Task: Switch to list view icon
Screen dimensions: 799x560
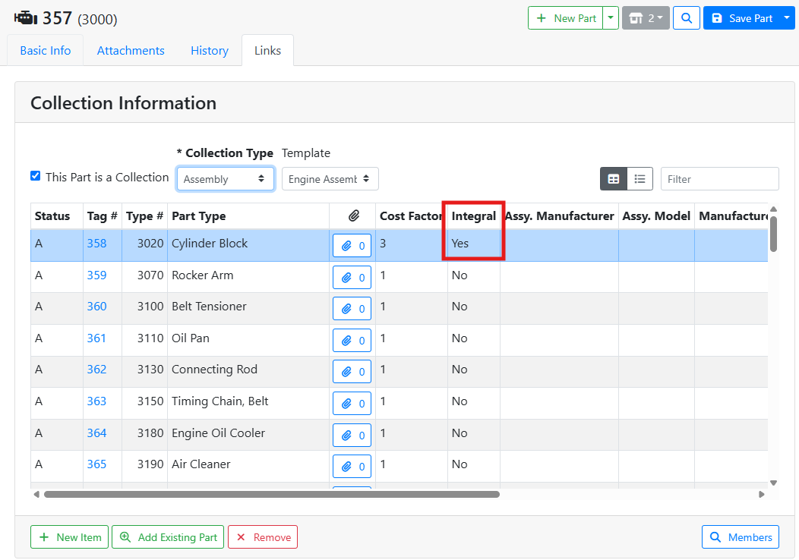Action: tap(640, 179)
